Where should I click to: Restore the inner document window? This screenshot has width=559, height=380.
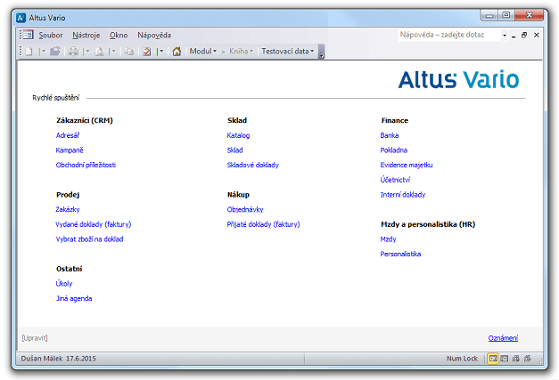[524, 35]
